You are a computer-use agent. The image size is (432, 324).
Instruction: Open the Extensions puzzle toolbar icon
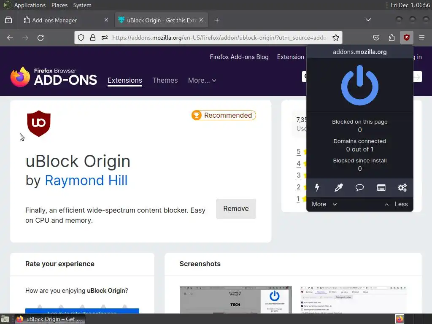click(391, 38)
